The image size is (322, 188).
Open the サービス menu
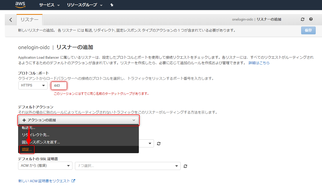click(x=49, y=5)
